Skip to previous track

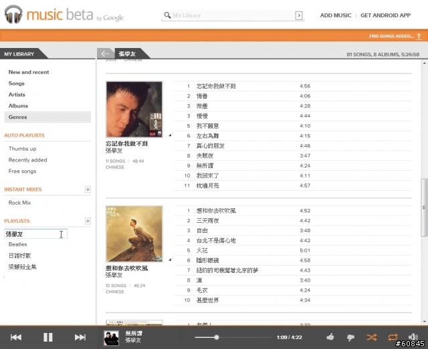pyautogui.click(x=16, y=337)
